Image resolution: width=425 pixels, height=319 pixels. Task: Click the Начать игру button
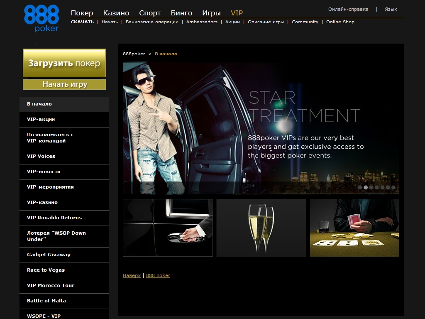64,84
